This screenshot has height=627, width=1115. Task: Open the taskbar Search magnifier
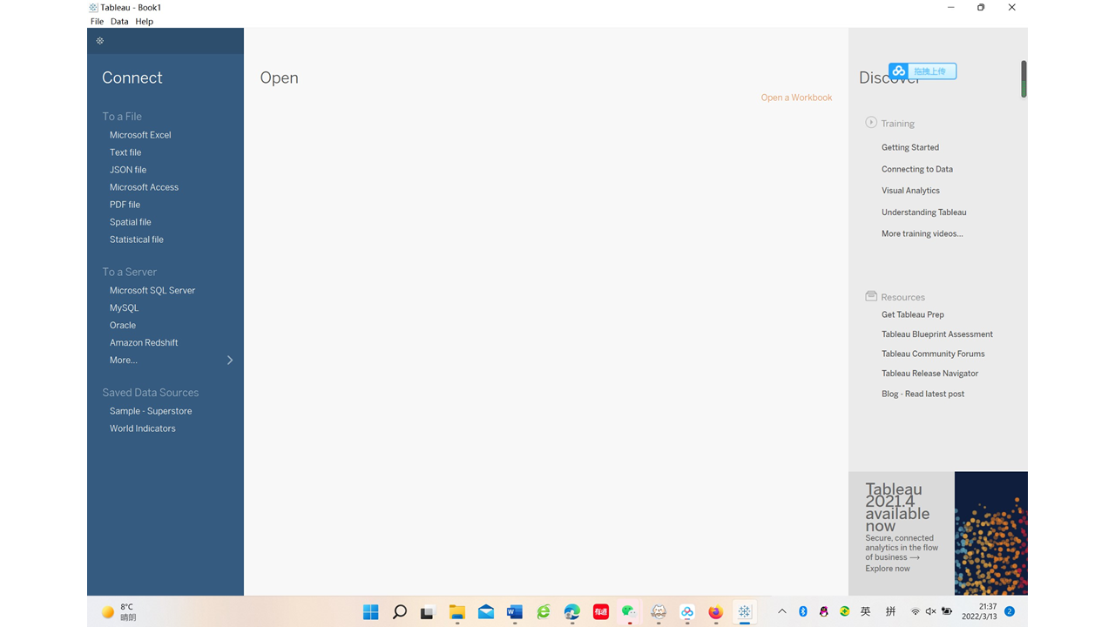pyautogui.click(x=400, y=612)
